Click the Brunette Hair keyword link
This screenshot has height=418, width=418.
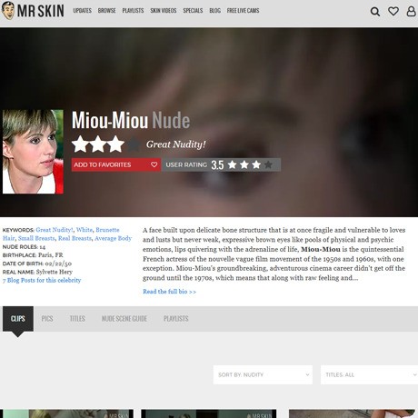pyautogui.click(x=107, y=230)
